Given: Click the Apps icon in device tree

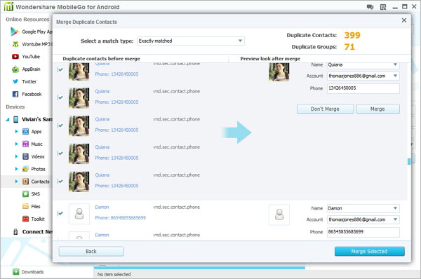Looking at the screenshot, I should click(x=25, y=132).
